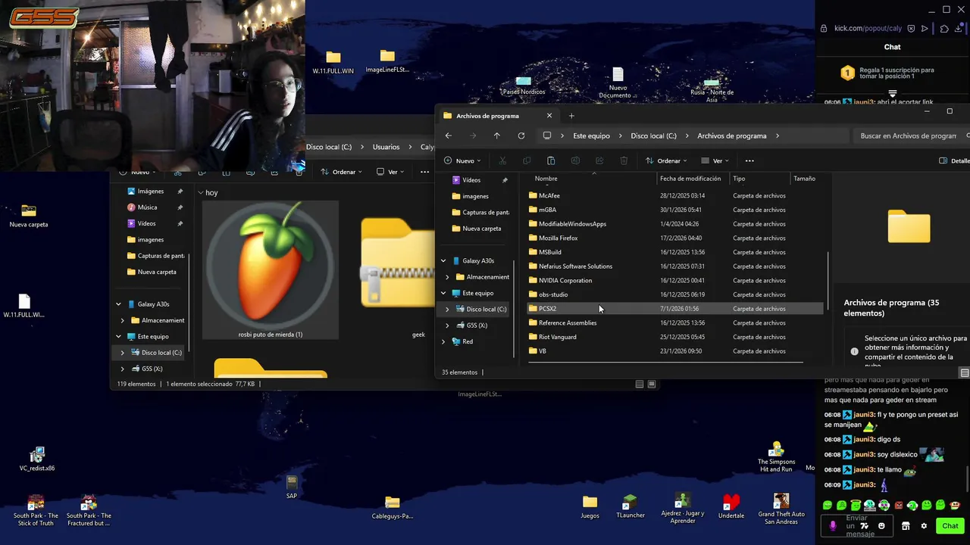Viewport: 970px width, 545px height.
Task: Open the emoji picker smiley in chat box
Action: click(x=881, y=526)
